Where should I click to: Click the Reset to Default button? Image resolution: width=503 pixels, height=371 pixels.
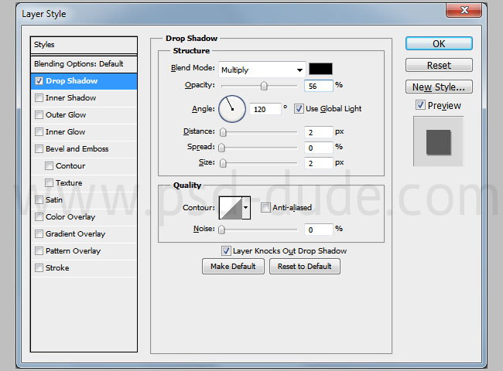[x=305, y=266]
